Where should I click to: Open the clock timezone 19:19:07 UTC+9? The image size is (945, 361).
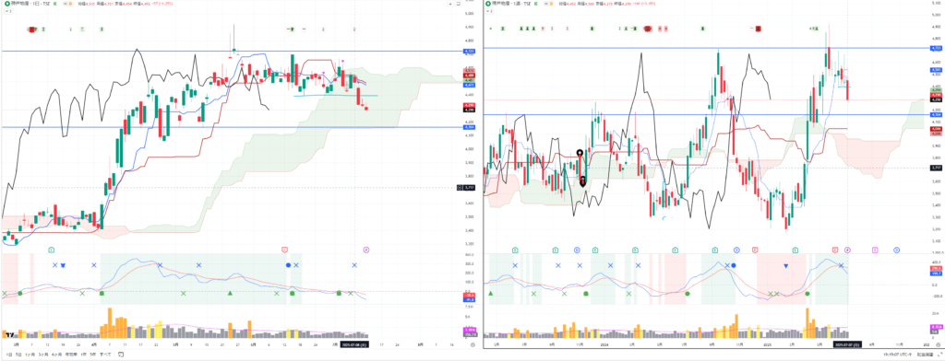pos(898,355)
